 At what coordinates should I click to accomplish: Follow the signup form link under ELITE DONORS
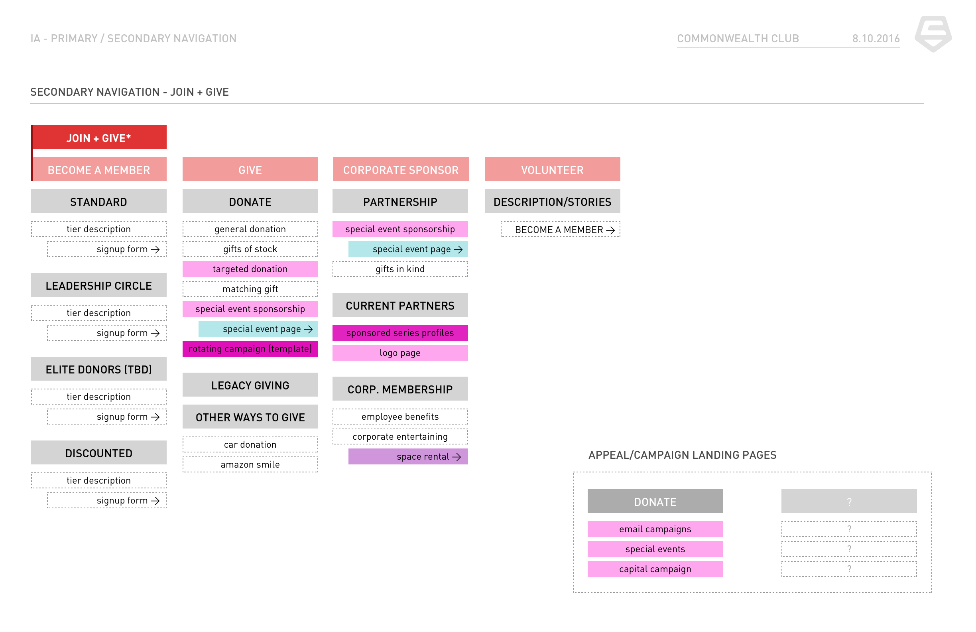point(106,417)
